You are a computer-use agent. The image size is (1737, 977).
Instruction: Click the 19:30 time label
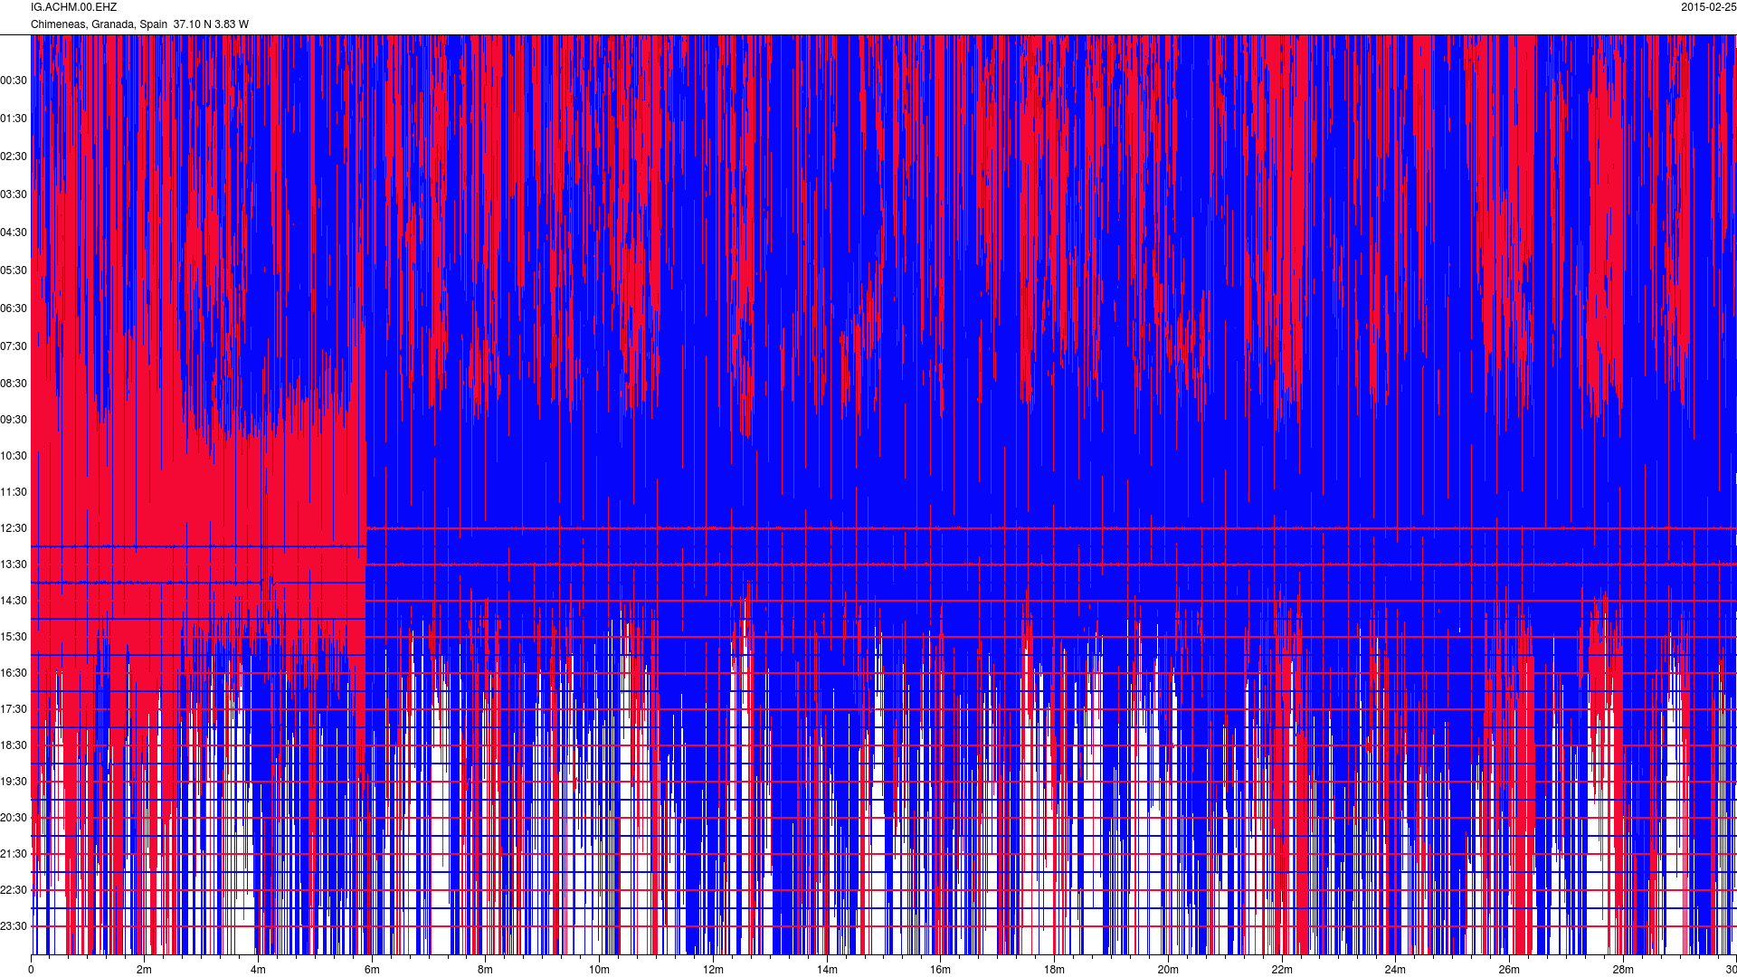click(14, 782)
